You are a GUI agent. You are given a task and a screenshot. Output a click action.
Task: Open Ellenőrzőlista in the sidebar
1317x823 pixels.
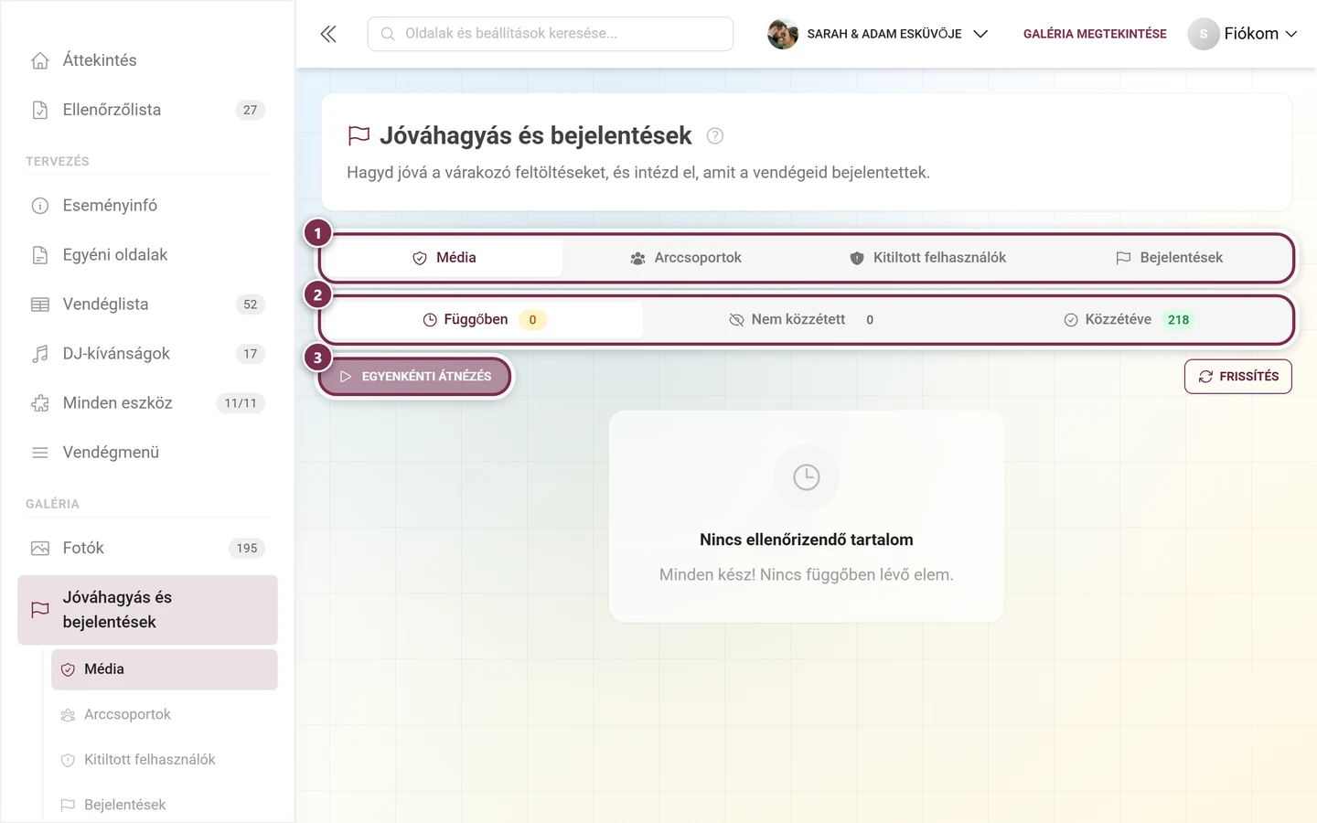coord(147,110)
